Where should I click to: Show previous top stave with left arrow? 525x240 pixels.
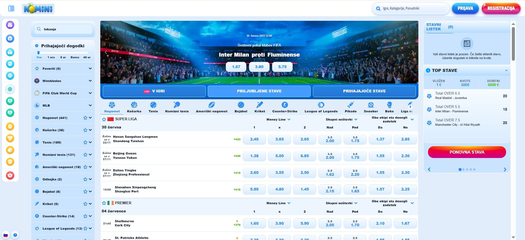[x=429, y=169]
